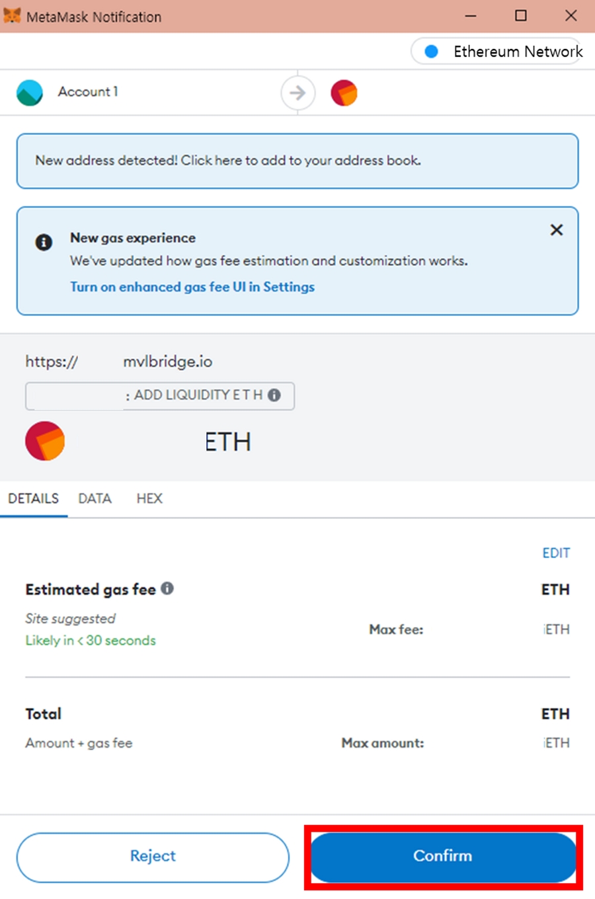This screenshot has width=595, height=899.
Task: Click the ADD LIQUIDITY ETH label box
Action: pos(160,396)
